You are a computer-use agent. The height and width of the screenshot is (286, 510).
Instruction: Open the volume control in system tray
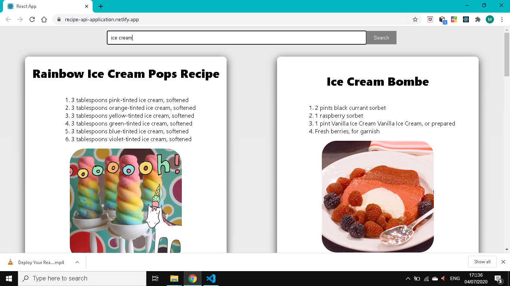444,279
